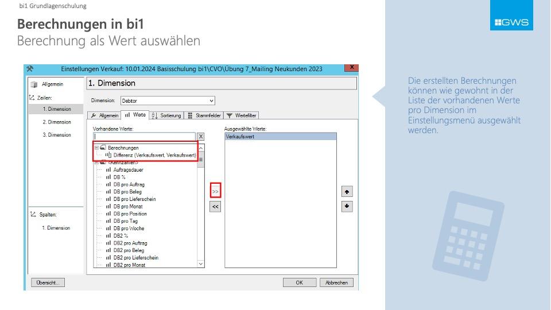
Task: Click the tools icon in title bar
Action: tap(30, 68)
